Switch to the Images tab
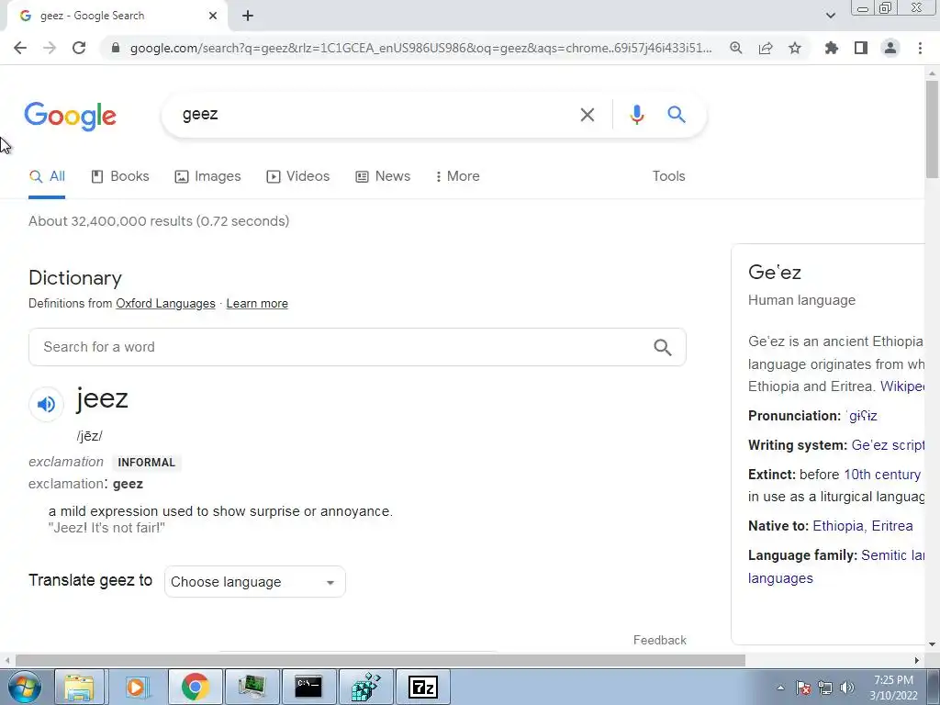Screen dimensions: 940x705 click(x=207, y=176)
